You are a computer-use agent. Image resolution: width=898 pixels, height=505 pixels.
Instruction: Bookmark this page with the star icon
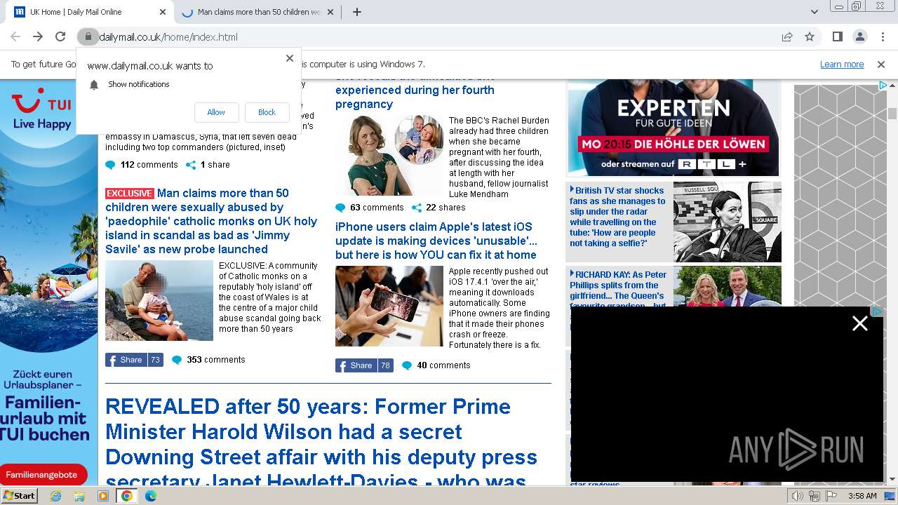coord(810,36)
